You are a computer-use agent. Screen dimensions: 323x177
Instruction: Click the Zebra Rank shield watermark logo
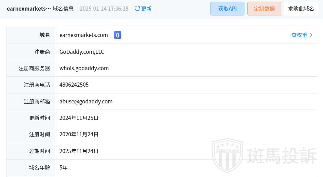pos(227,155)
